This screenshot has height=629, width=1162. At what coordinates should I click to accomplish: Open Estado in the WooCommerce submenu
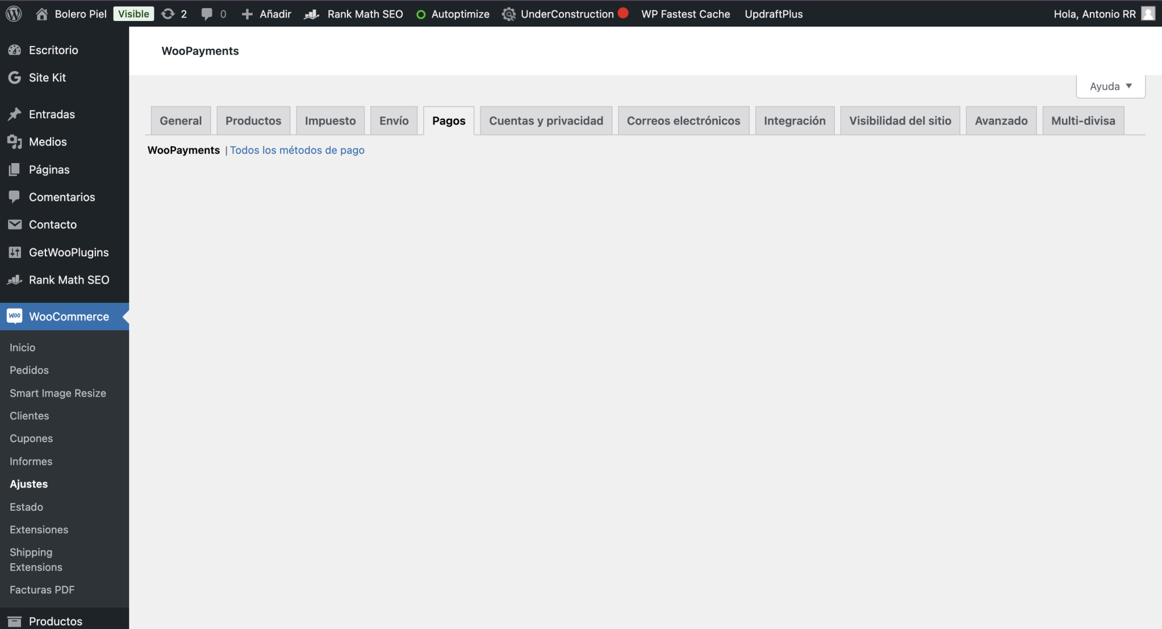[x=26, y=507]
